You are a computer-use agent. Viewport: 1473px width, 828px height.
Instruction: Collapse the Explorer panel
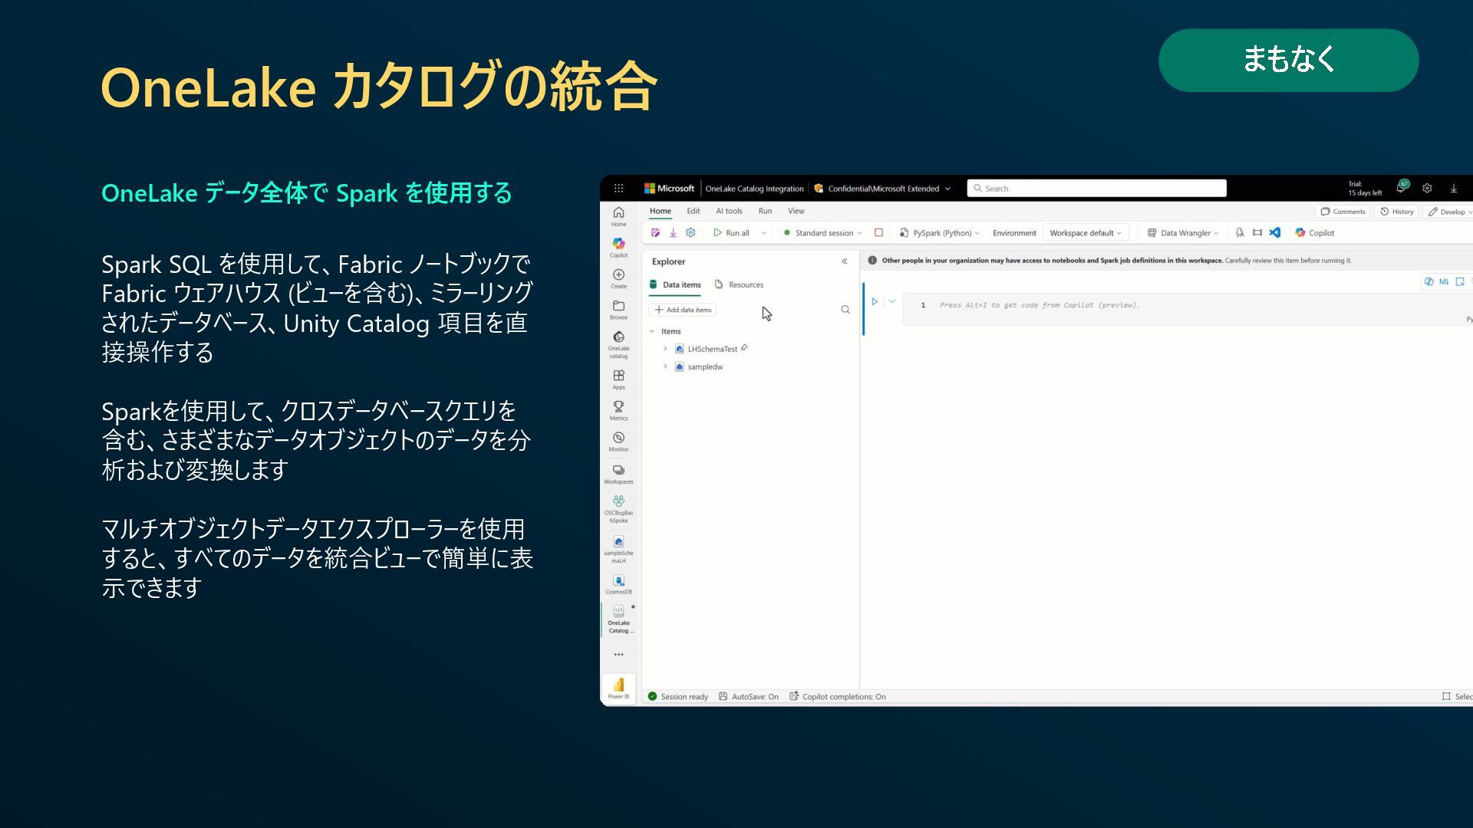click(x=844, y=261)
